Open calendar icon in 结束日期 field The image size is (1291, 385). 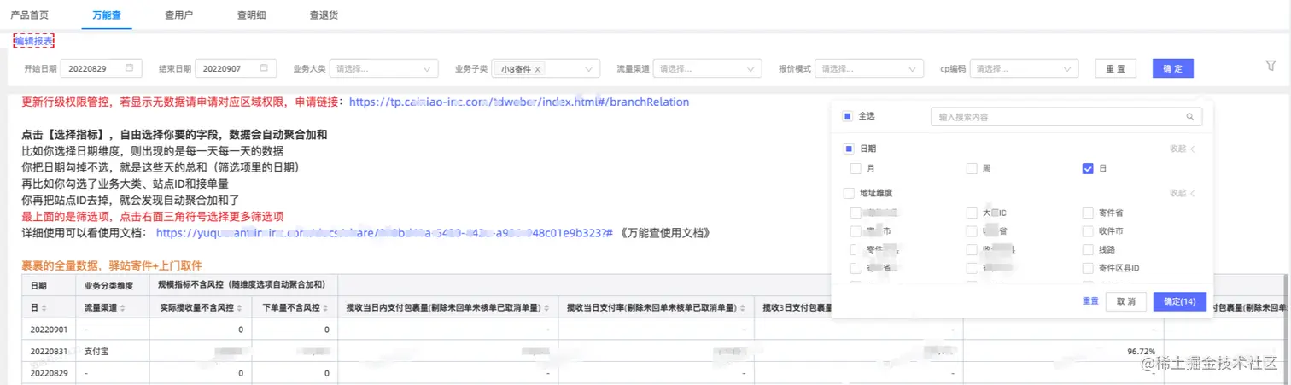point(264,68)
